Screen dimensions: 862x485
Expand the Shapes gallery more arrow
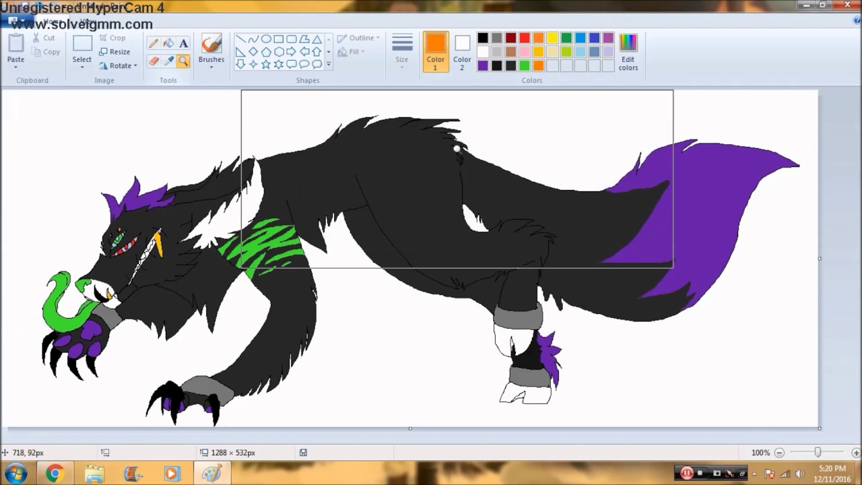coord(329,65)
